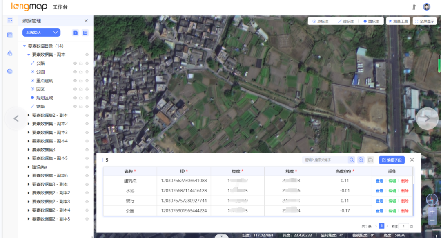Open the 系统默认 dropdown

(x=41, y=33)
